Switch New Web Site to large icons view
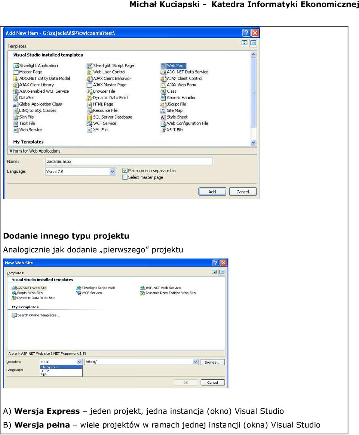The width and height of the screenshot is (359, 435). (x=214, y=272)
